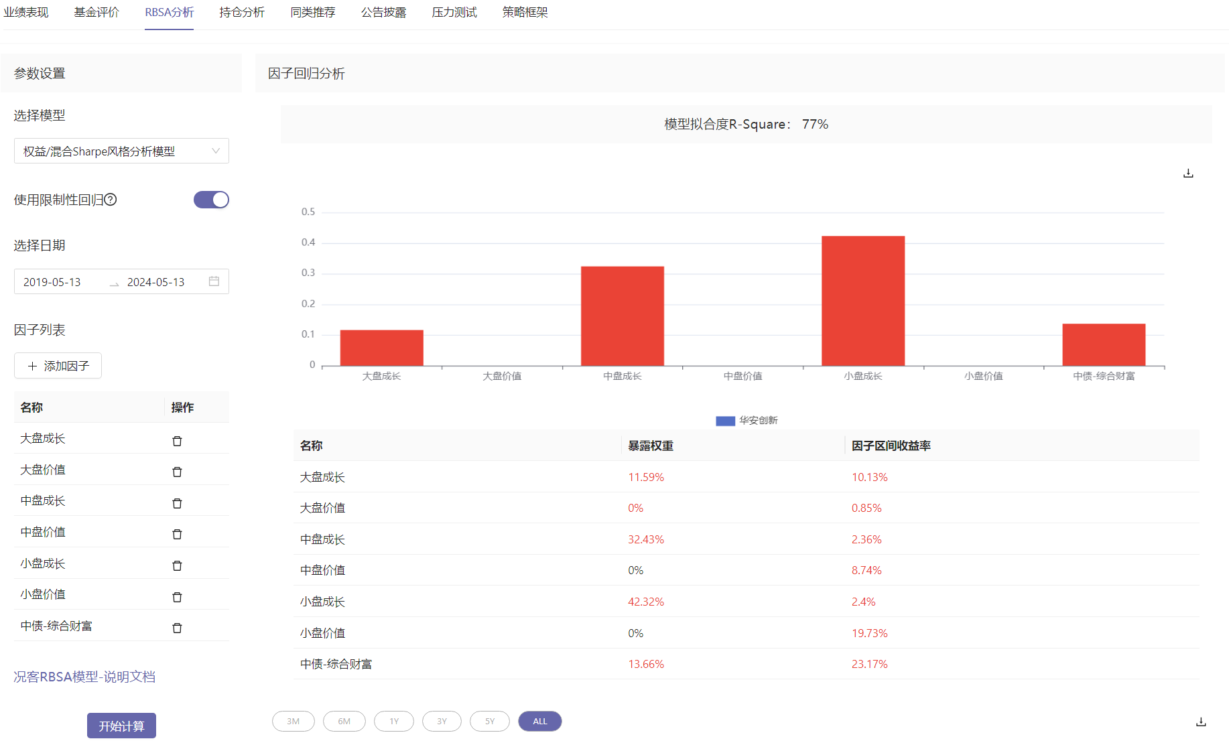This screenshot has width=1229, height=743.
Task: Select the 5Y period pill
Action: 490,722
